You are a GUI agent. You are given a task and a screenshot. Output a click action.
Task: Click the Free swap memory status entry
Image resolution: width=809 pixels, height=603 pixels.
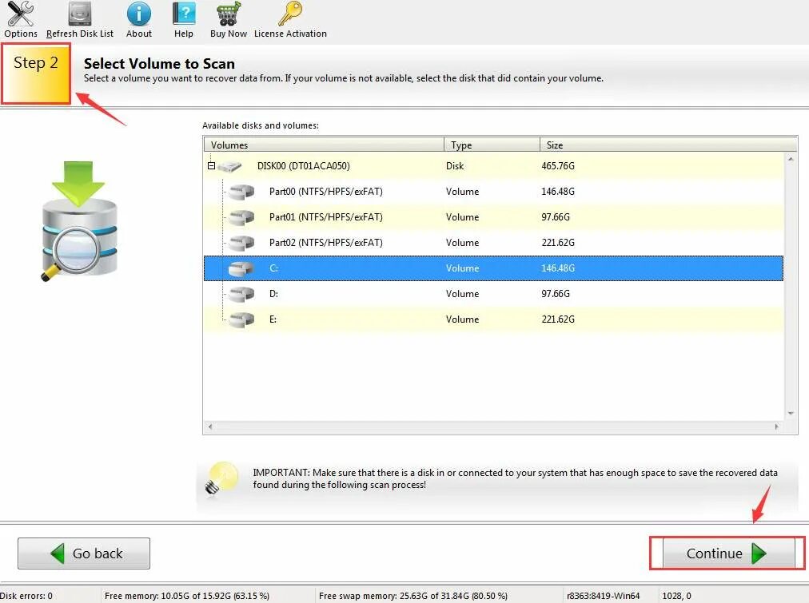412,596
